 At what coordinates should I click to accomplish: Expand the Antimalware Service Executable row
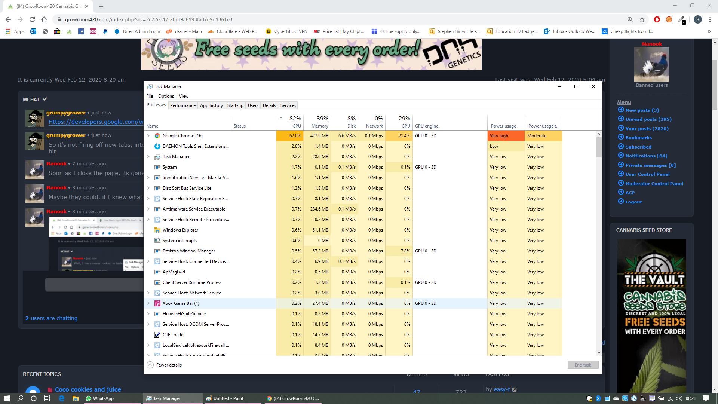(148, 209)
